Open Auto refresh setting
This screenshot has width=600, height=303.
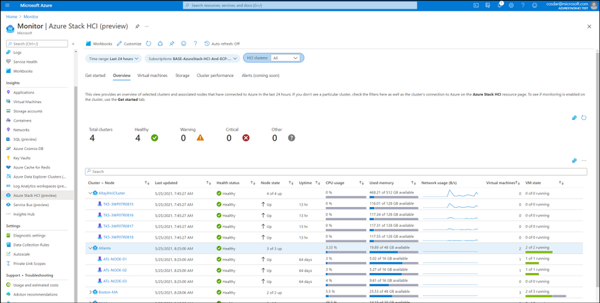pyautogui.click(x=222, y=44)
